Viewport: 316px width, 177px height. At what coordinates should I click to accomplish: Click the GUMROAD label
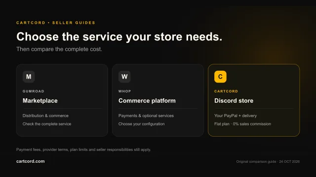pos(34,91)
